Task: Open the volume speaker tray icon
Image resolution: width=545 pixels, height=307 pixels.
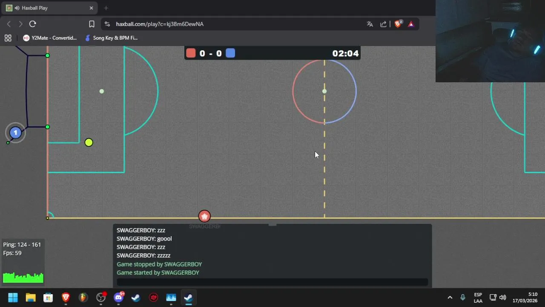Action: pos(503,298)
